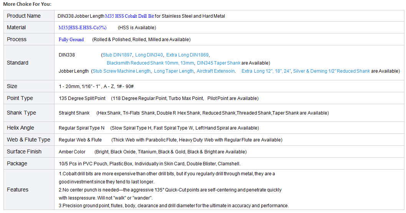The height and width of the screenshot is (213, 406).
Task: Click the Extra Long DIN1869 link
Action: click(x=187, y=55)
